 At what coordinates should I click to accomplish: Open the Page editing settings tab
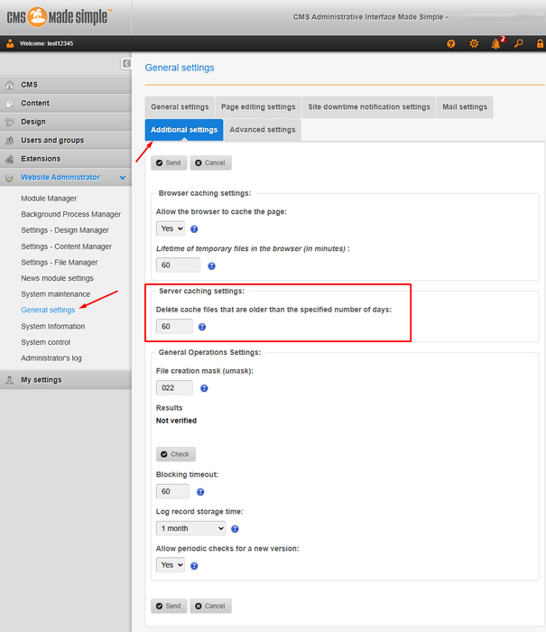[258, 107]
